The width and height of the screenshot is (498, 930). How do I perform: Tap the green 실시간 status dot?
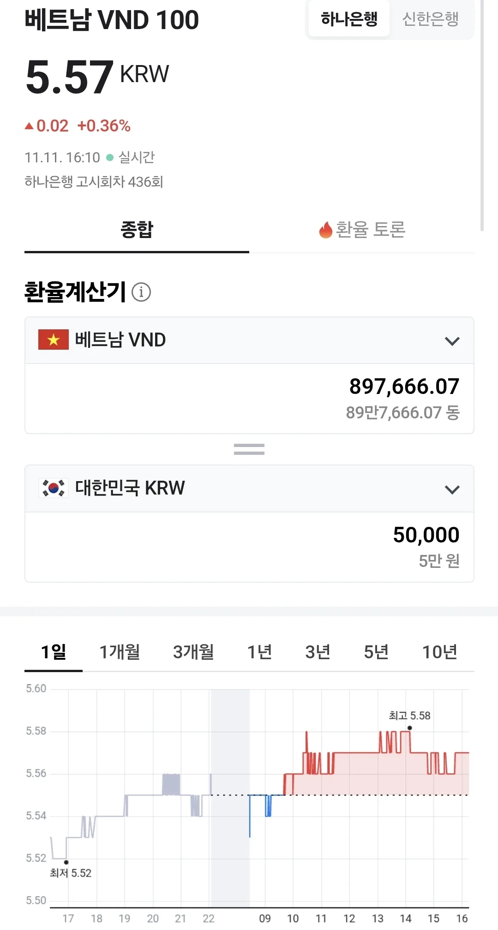click(110, 158)
